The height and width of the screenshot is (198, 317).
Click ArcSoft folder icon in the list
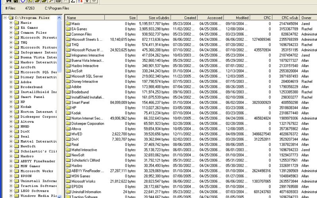[x=68, y=71]
